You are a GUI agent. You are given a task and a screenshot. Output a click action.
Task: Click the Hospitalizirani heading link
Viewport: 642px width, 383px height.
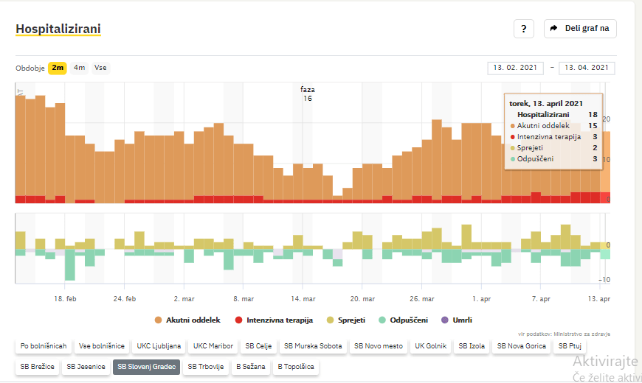click(x=58, y=29)
